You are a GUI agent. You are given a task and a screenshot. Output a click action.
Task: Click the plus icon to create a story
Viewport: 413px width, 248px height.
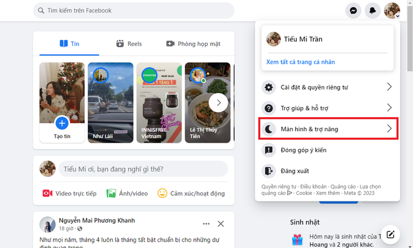[62, 123]
